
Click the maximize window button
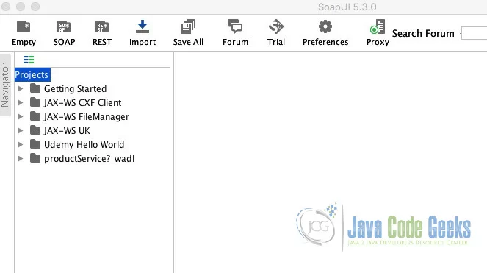[35, 7]
